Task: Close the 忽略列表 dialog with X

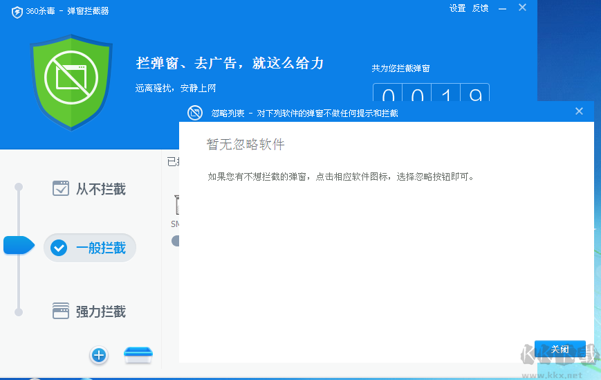Action: pos(579,111)
